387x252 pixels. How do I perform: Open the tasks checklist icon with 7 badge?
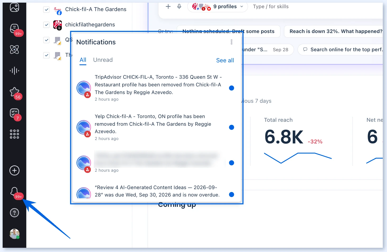tap(15, 113)
